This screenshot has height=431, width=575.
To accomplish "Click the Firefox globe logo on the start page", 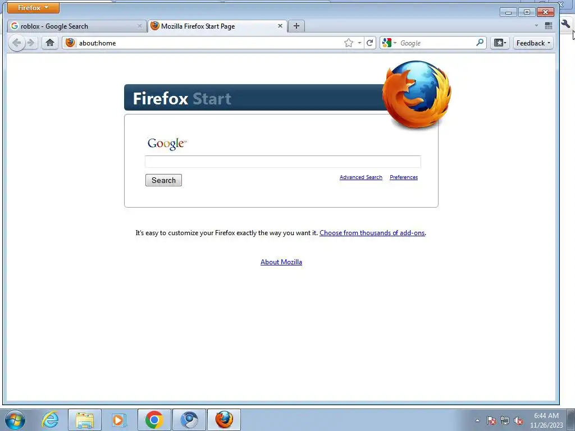I will (417, 94).
